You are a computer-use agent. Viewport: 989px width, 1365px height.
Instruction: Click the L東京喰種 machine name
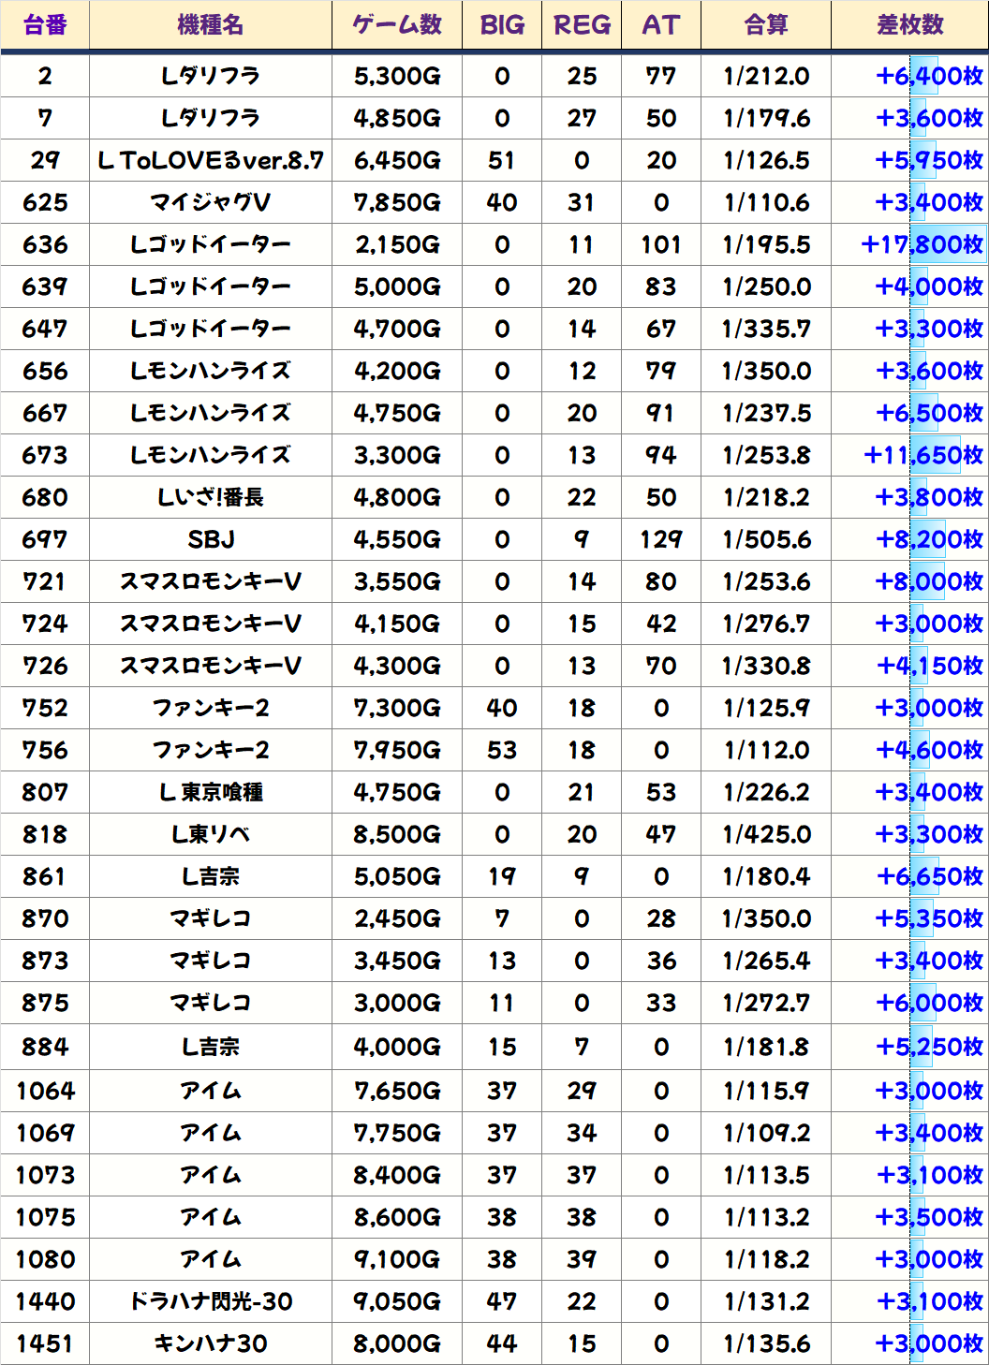pos(211,793)
